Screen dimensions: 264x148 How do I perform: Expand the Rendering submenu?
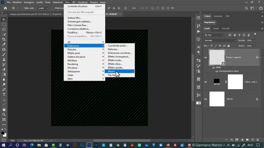tap(85, 64)
